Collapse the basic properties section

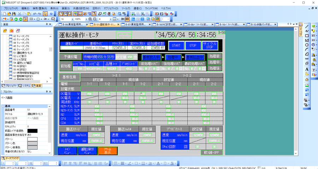(x=3, y=106)
